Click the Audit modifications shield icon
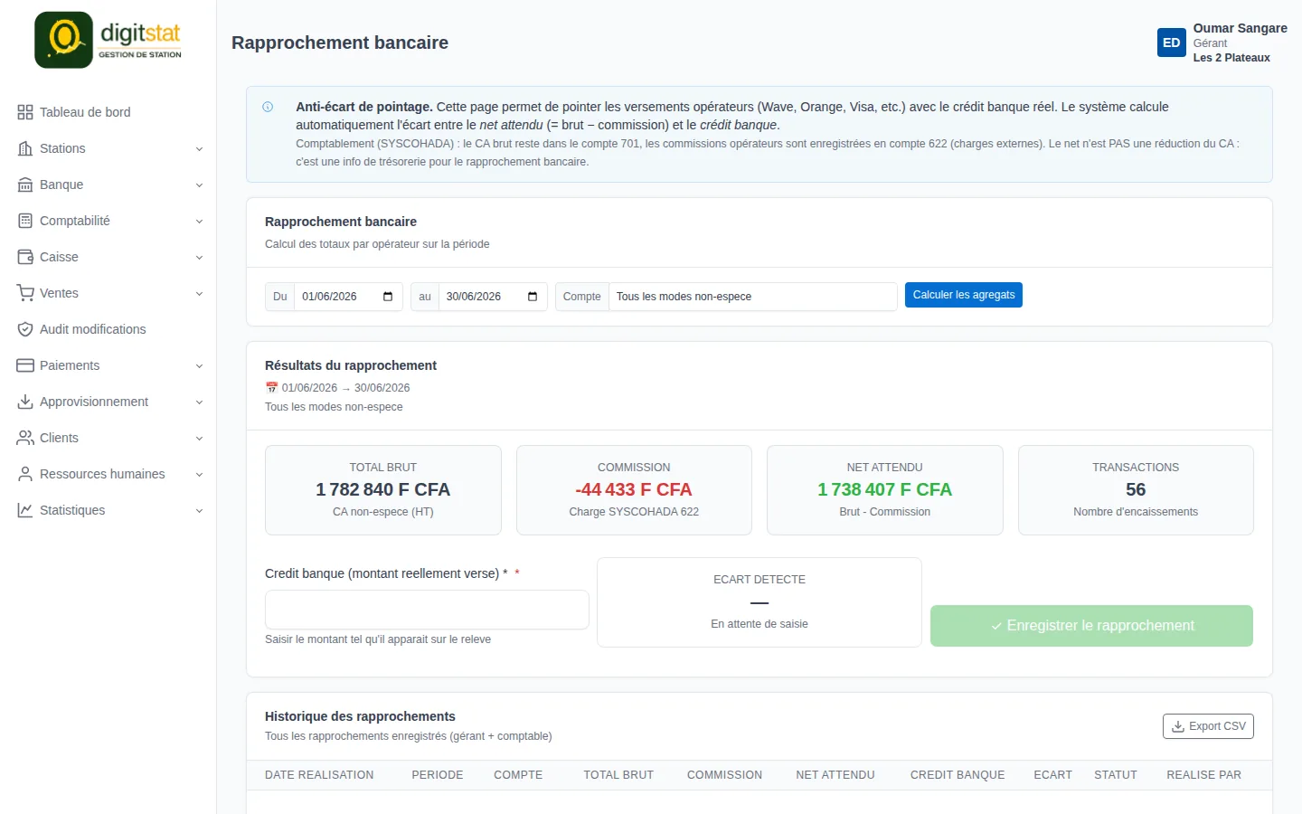Screen dimensions: 1302x814 (25, 329)
